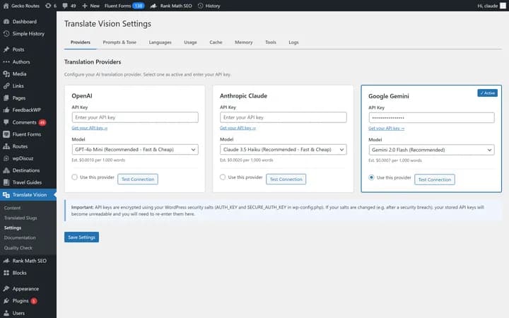
Task: Select OpenAI Use this provider radio
Action: [75, 179]
